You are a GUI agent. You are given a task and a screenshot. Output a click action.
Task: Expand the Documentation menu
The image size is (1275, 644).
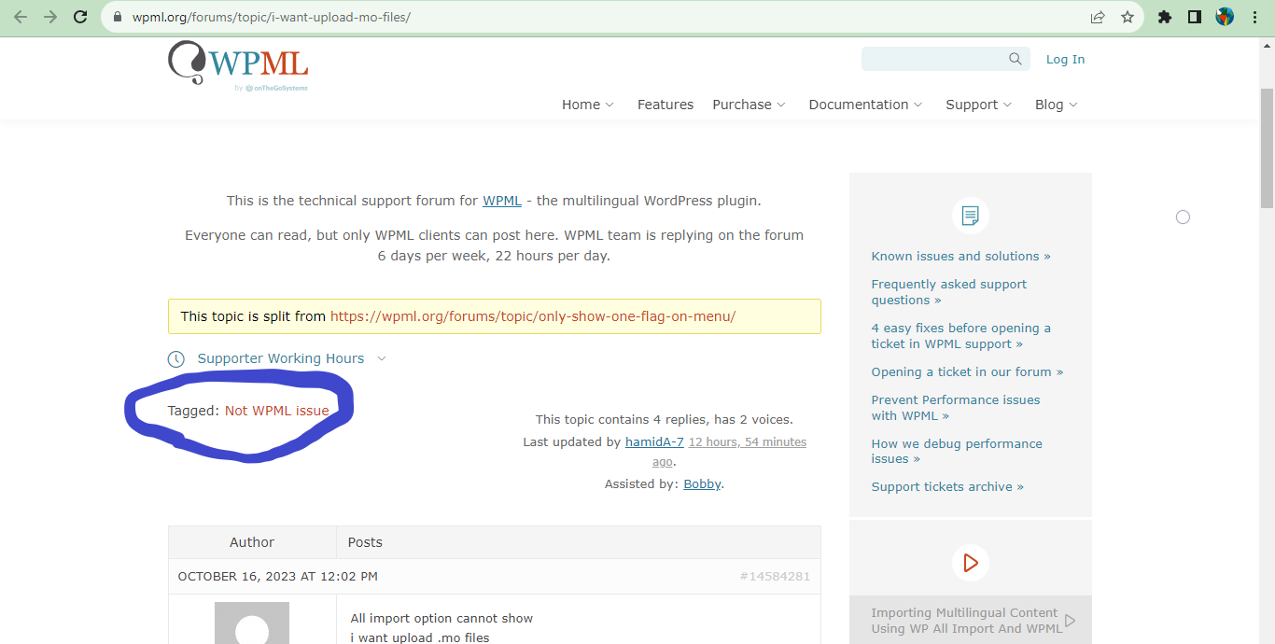pos(866,105)
